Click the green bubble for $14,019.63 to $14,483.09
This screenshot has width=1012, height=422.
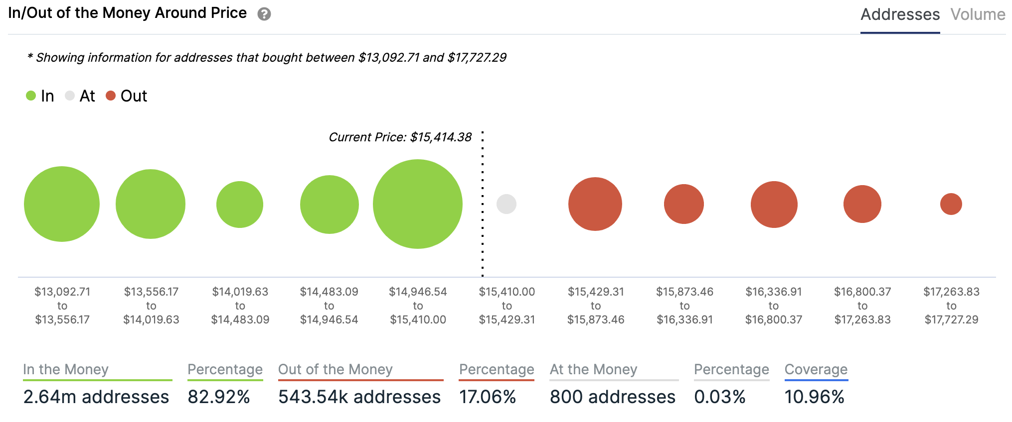click(240, 205)
